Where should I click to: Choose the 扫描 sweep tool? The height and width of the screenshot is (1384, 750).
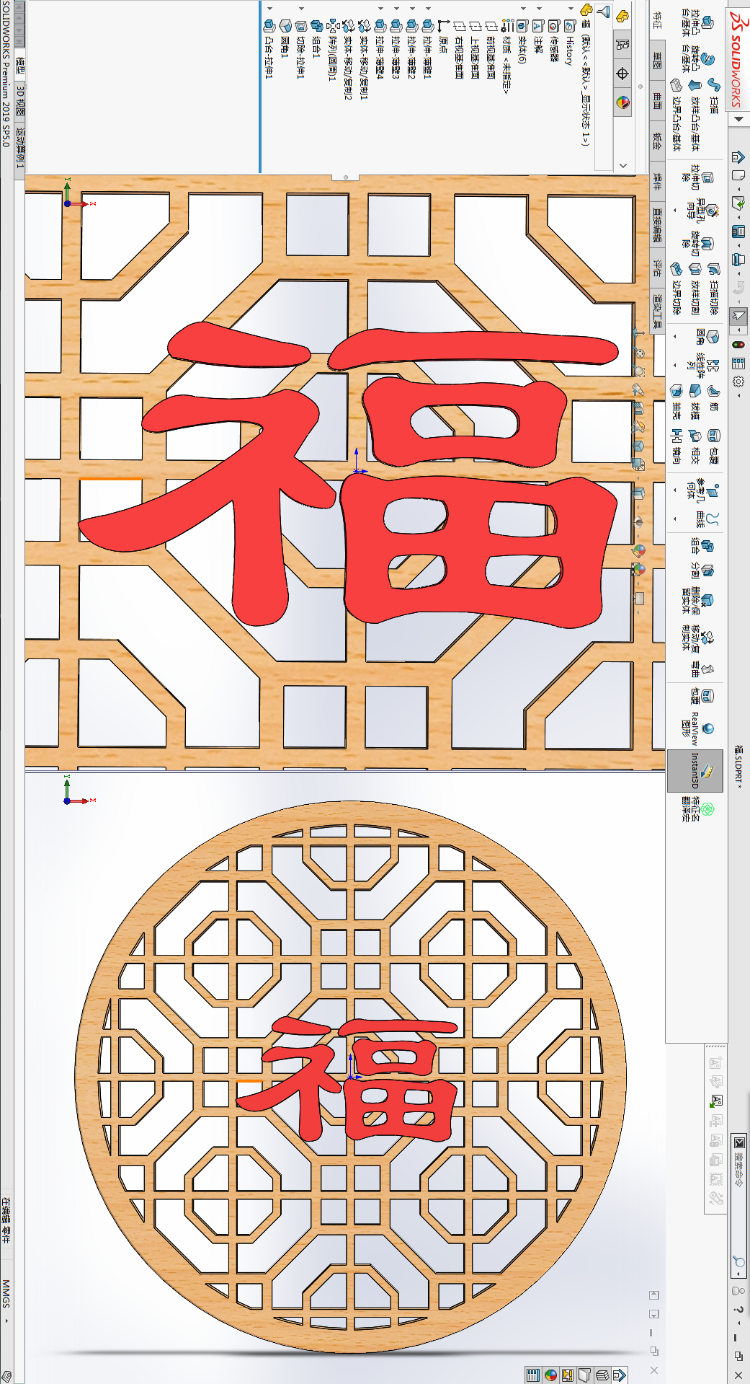(713, 94)
